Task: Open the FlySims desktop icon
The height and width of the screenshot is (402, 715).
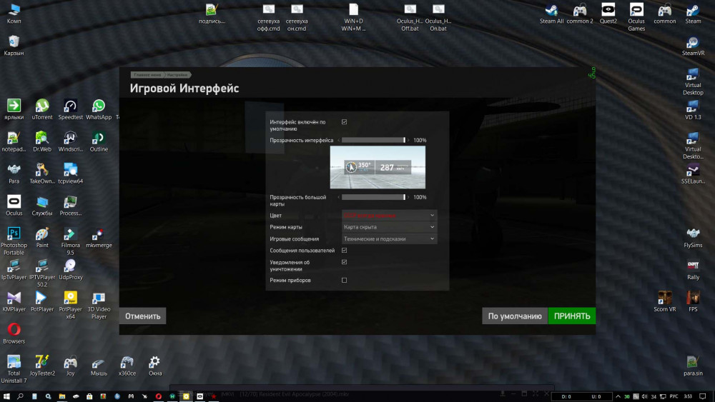Action: (693, 237)
